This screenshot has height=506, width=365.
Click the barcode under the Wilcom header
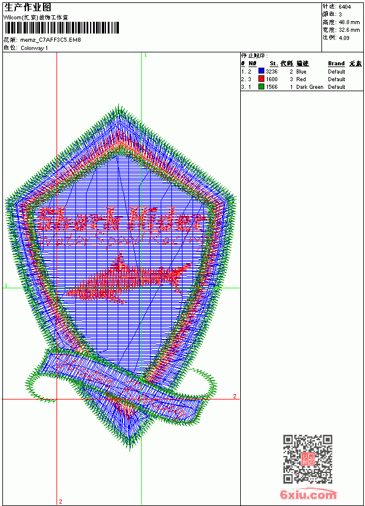click(61, 28)
